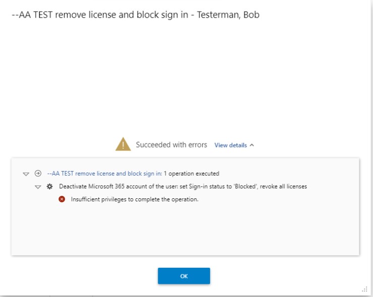Confirm the dialog with the OK button
Viewport: 373px width, 297px height.
(184, 276)
